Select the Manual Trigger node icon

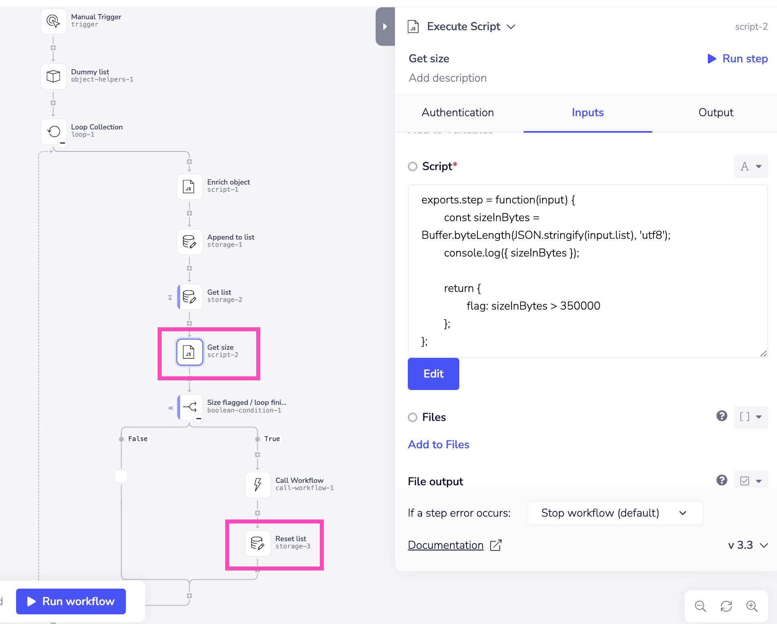click(x=53, y=21)
